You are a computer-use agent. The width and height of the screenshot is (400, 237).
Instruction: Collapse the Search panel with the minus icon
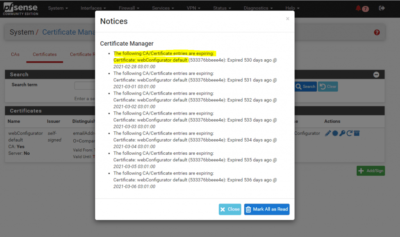pos(376,74)
